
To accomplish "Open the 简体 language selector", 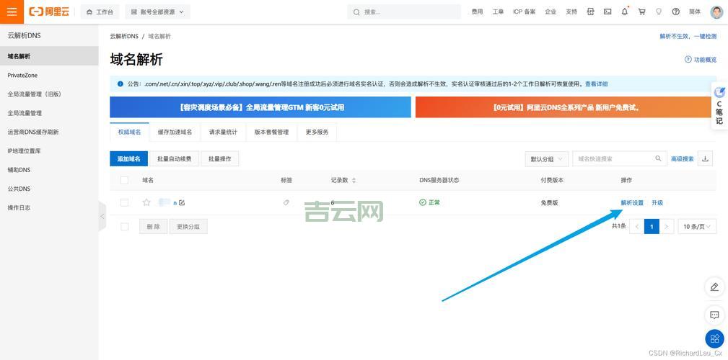I will 695,12.
